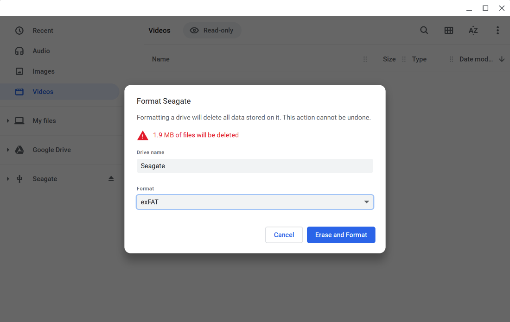
Task: Cancel the format dialog
Action: coord(284,235)
